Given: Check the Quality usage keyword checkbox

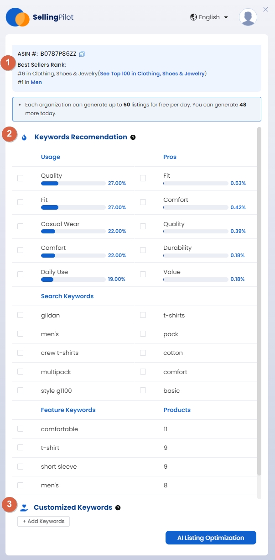Looking at the screenshot, I should coord(20,178).
